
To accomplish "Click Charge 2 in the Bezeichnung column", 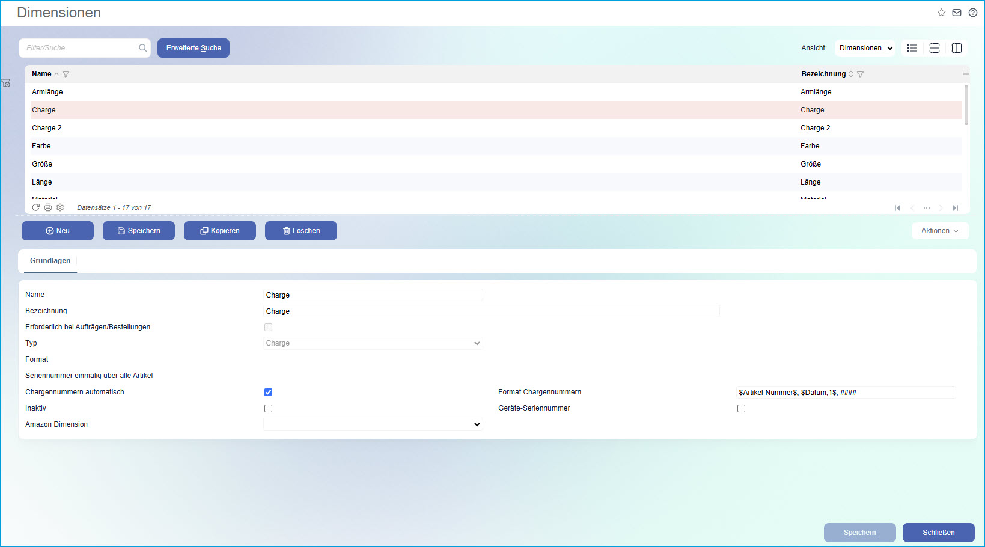I will click(816, 128).
